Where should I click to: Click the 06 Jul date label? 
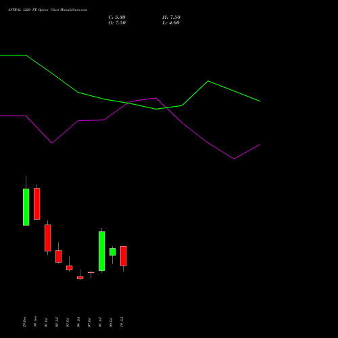click(x=78, y=322)
